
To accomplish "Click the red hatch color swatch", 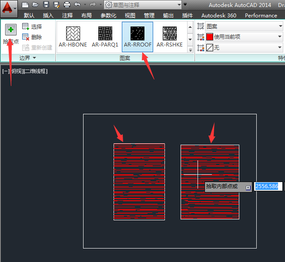I will point(210,37).
